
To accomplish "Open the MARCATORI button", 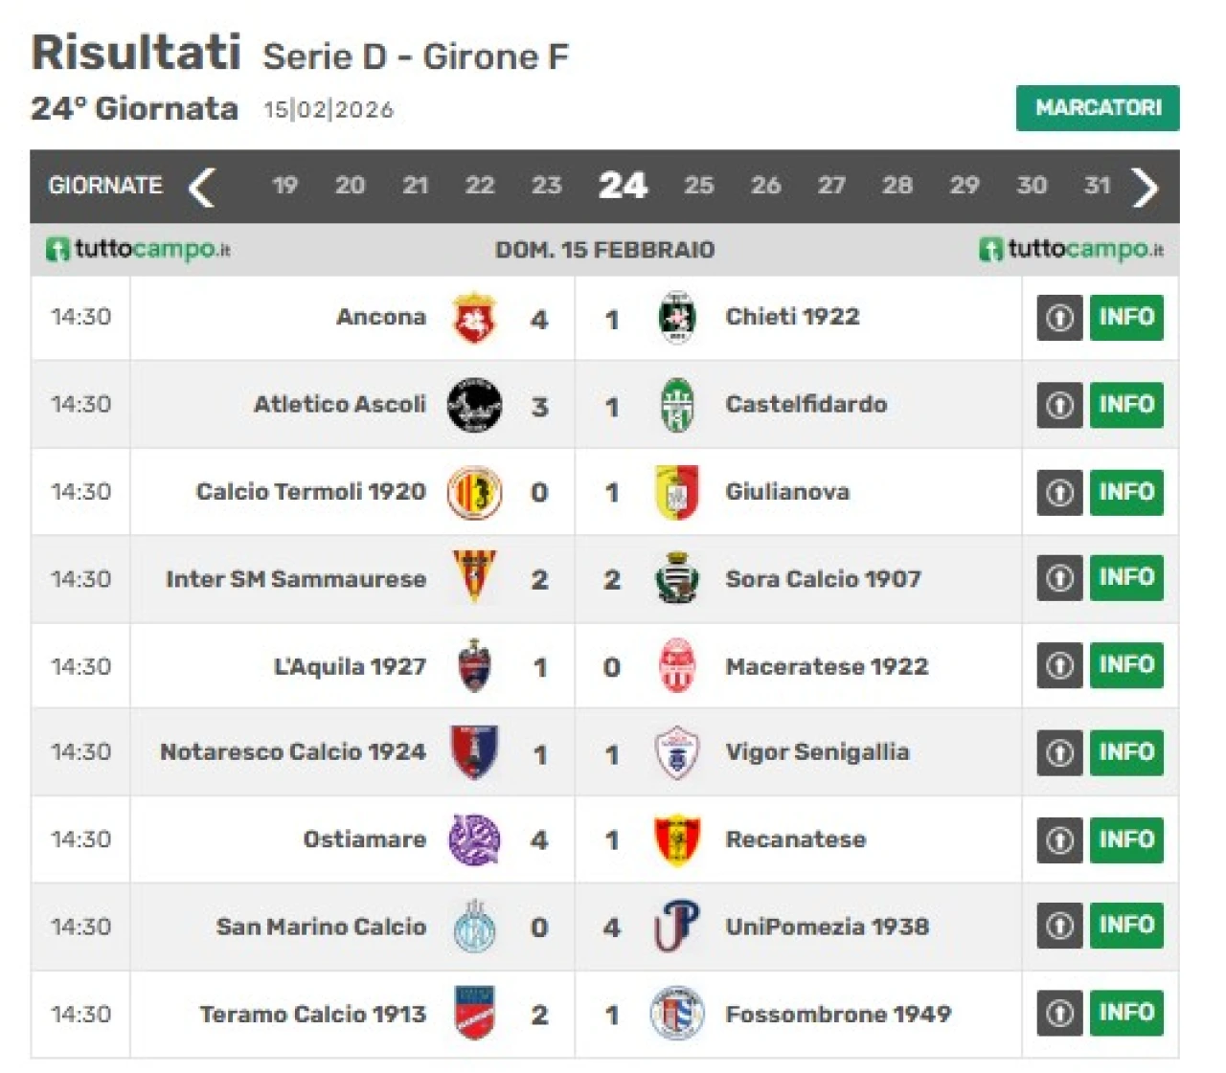I will coord(1098,108).
